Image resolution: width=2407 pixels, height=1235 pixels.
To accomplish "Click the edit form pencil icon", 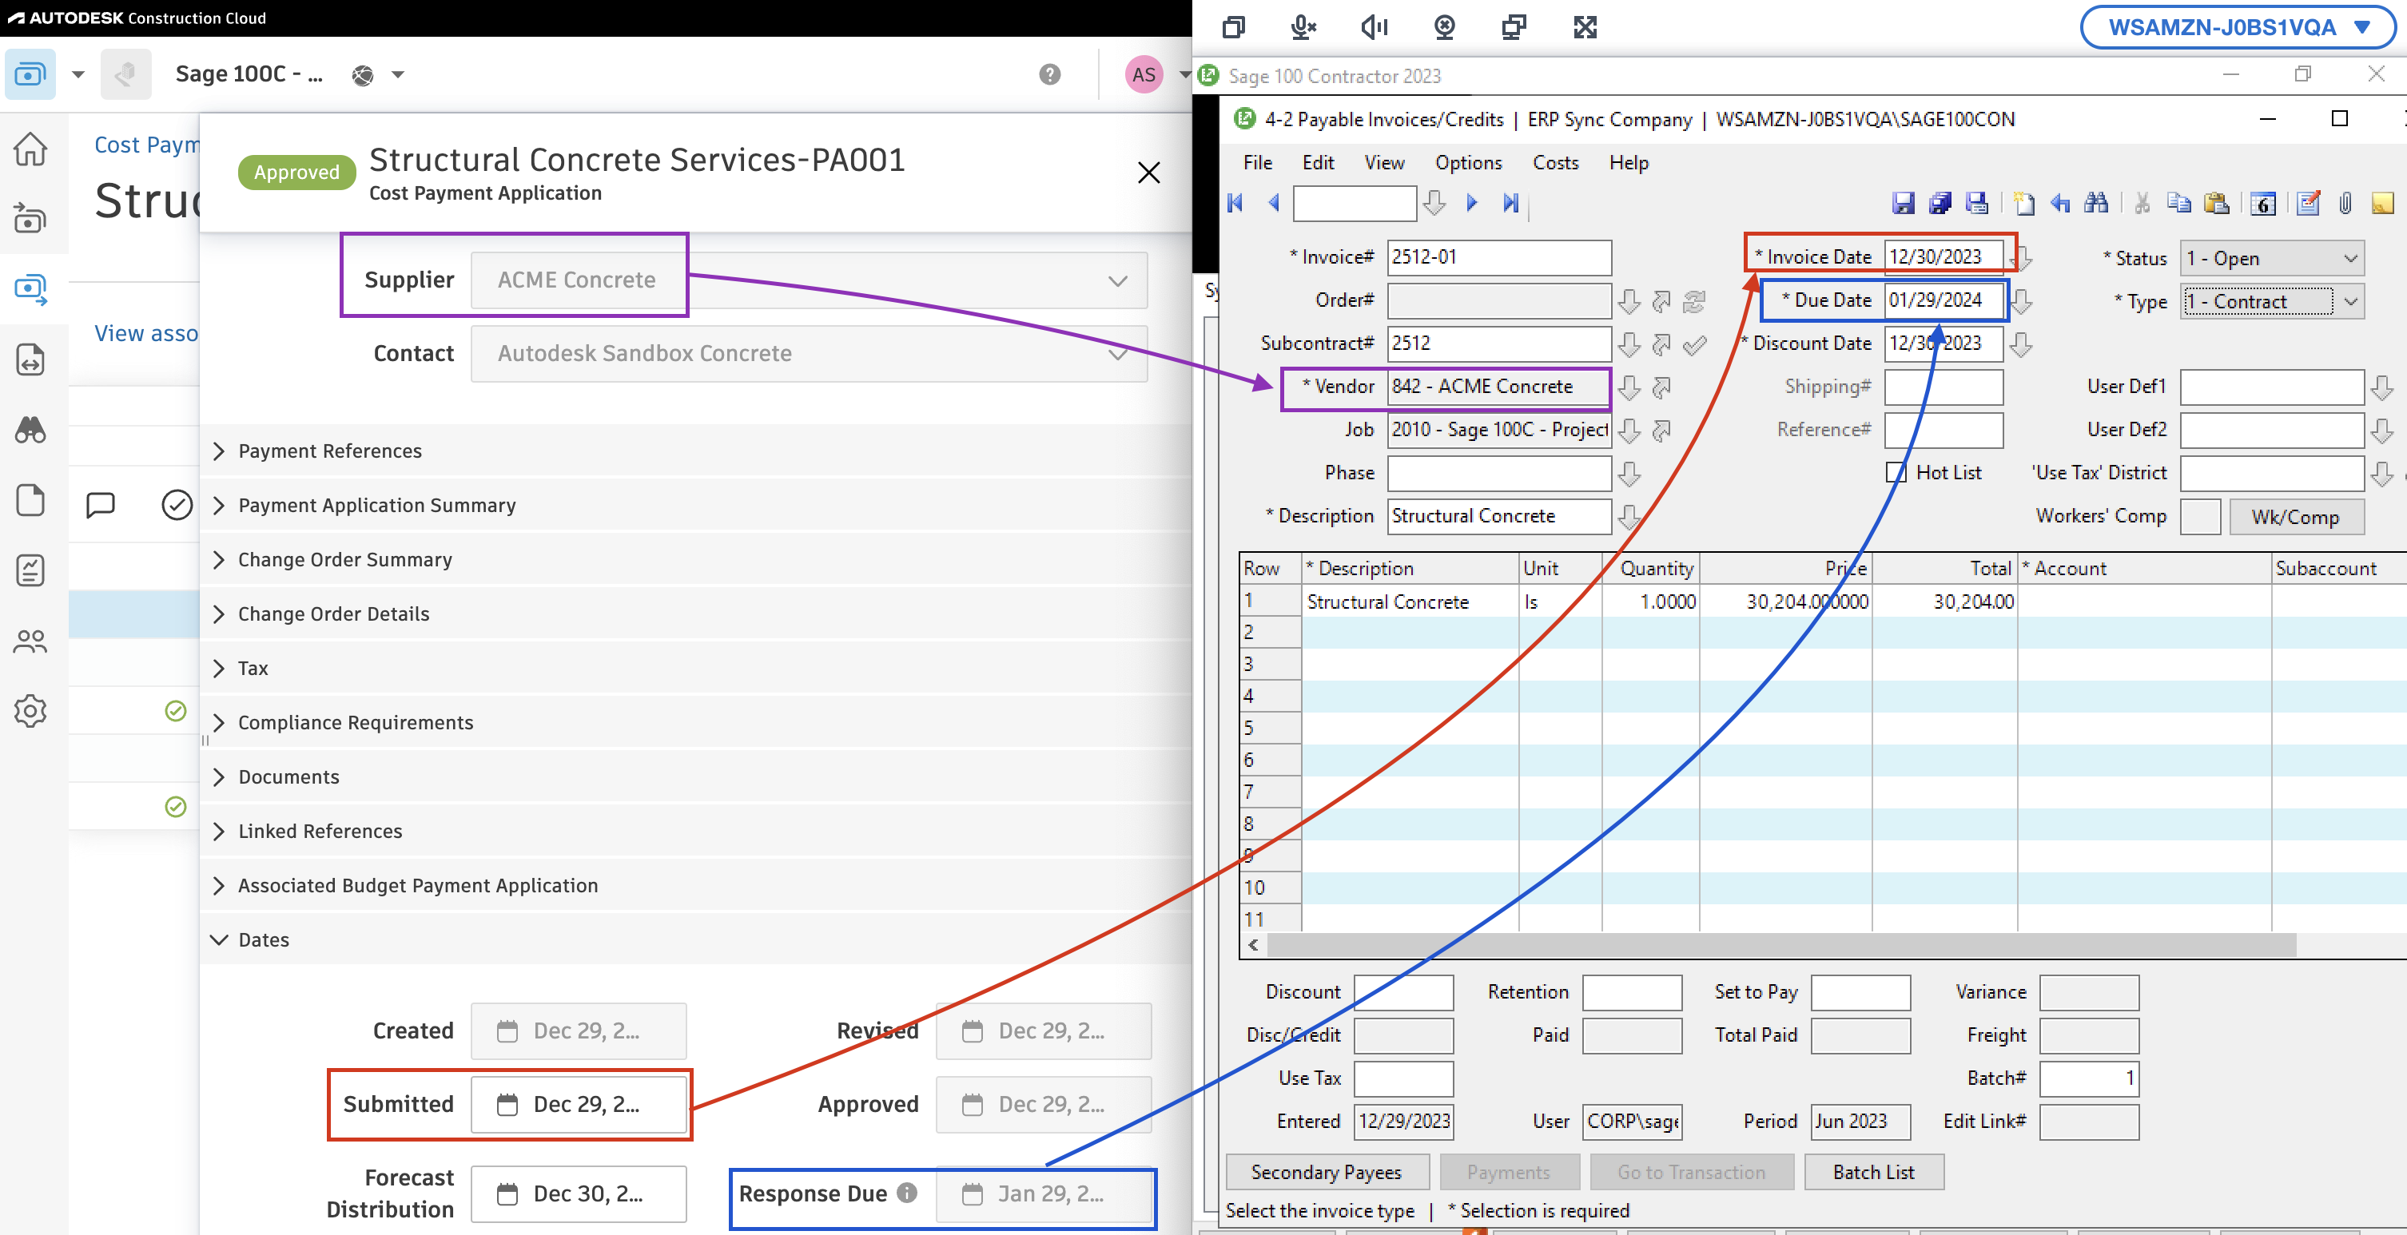I will 2308,203.
